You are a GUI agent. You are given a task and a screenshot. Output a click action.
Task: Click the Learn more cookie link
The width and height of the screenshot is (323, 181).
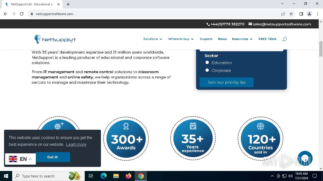76,144
